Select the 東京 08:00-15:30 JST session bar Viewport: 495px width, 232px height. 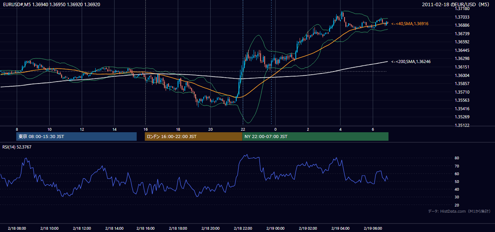pyautogui.click(x=77, y=136)
